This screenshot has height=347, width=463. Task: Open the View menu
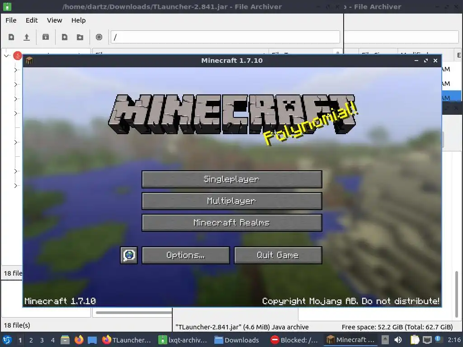[x=54, y=20]
